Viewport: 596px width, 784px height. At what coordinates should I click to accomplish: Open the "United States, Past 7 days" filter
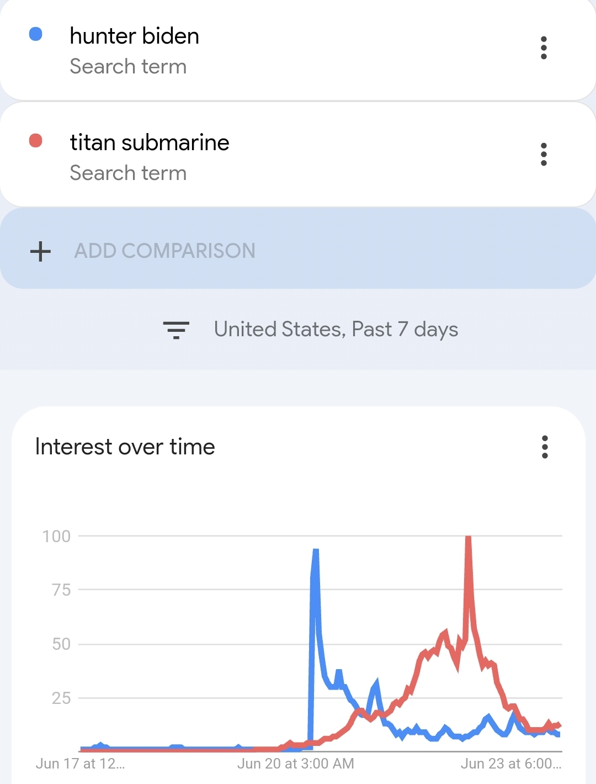(336, 330)
